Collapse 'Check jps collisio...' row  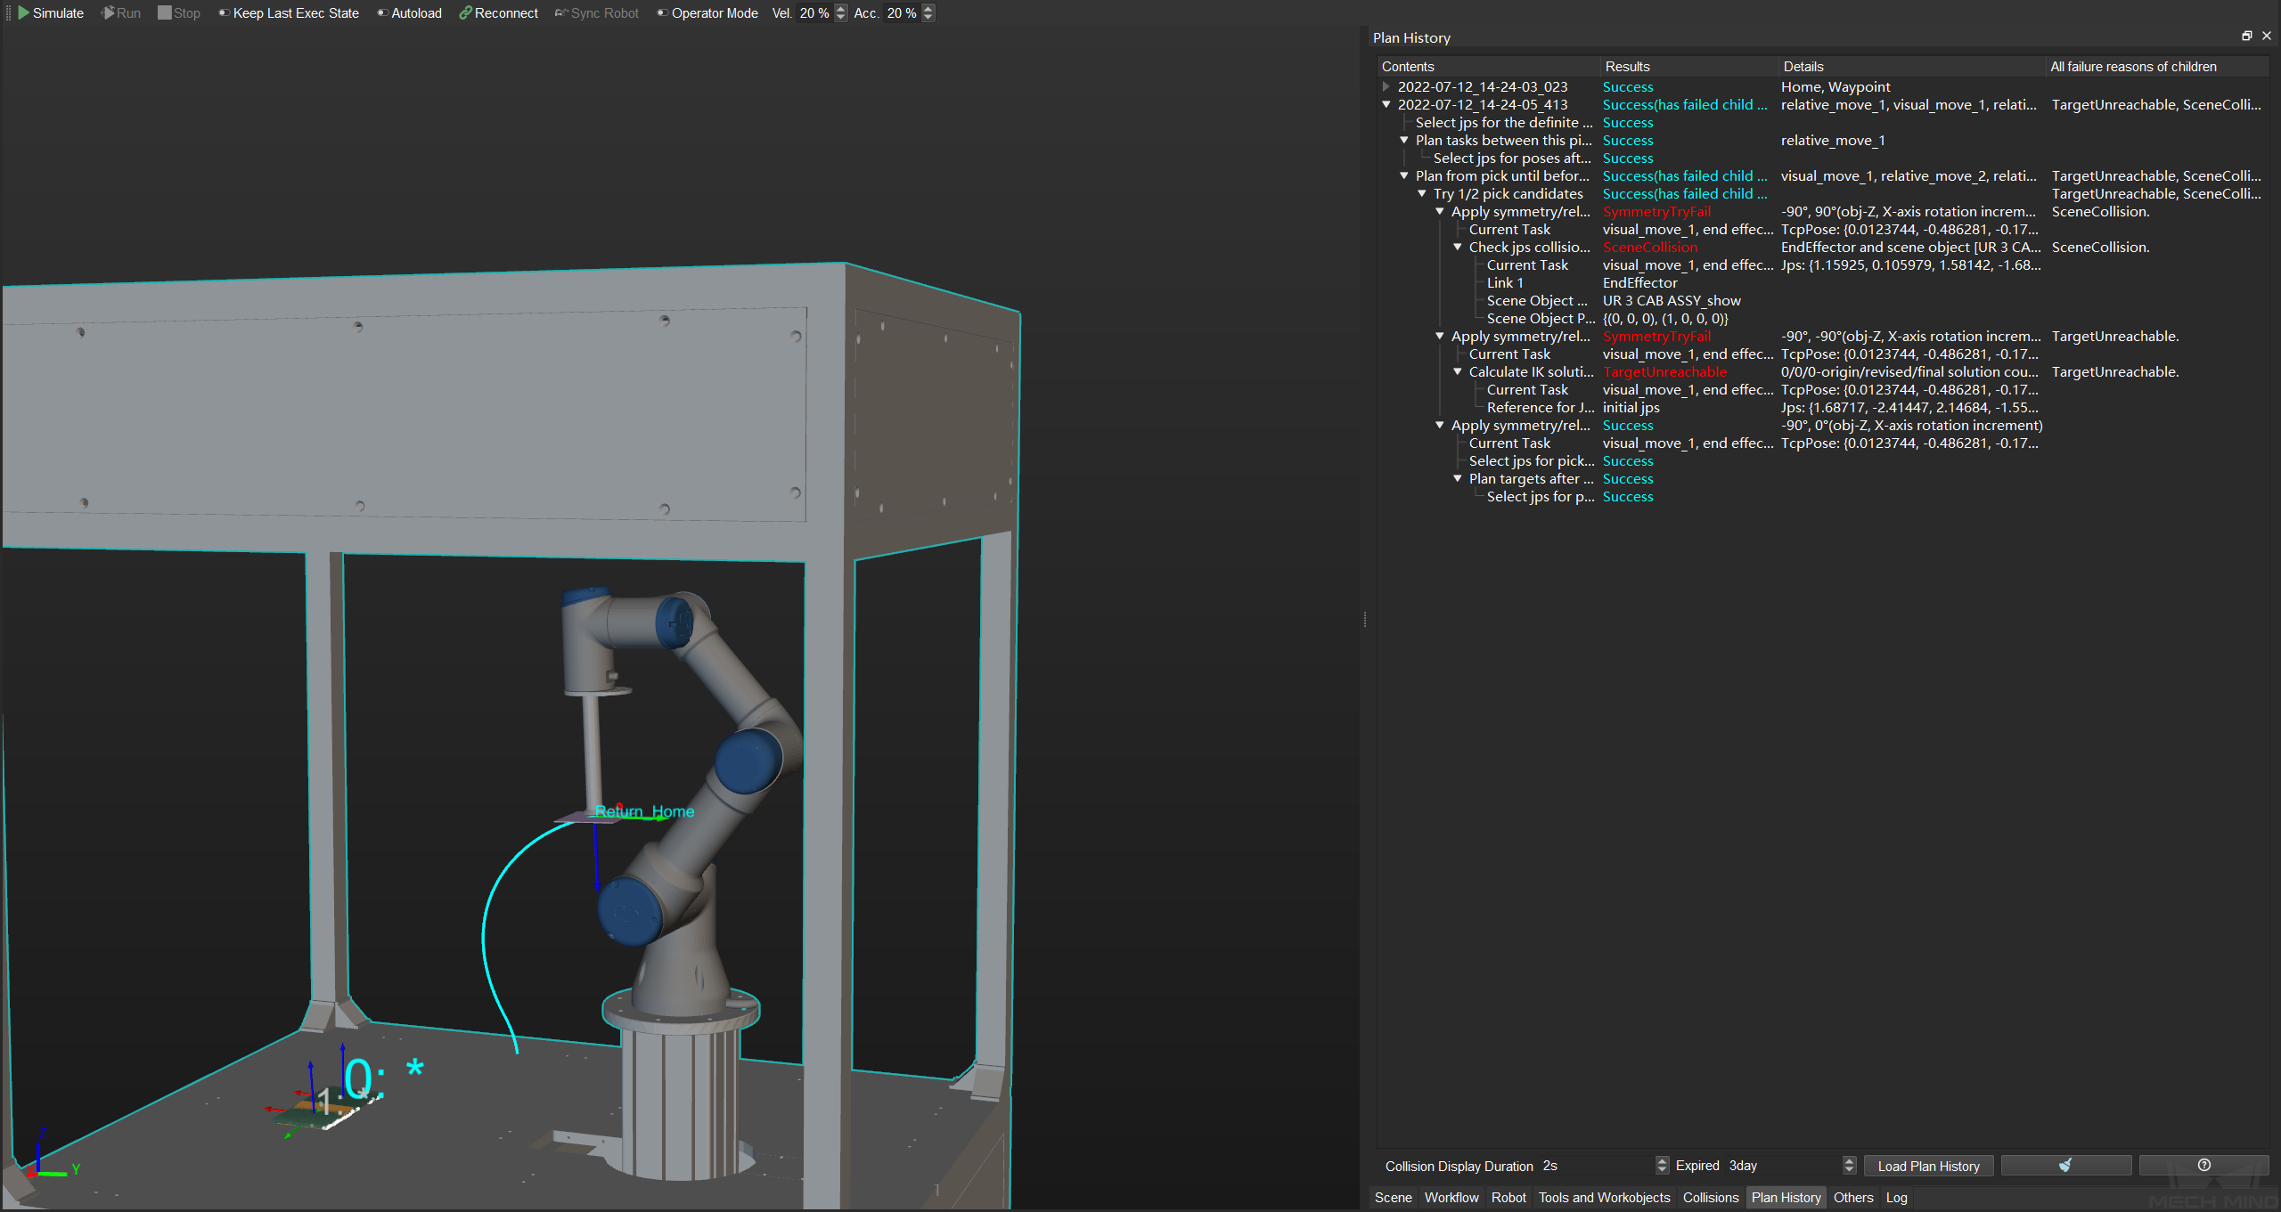[1458, 248]
